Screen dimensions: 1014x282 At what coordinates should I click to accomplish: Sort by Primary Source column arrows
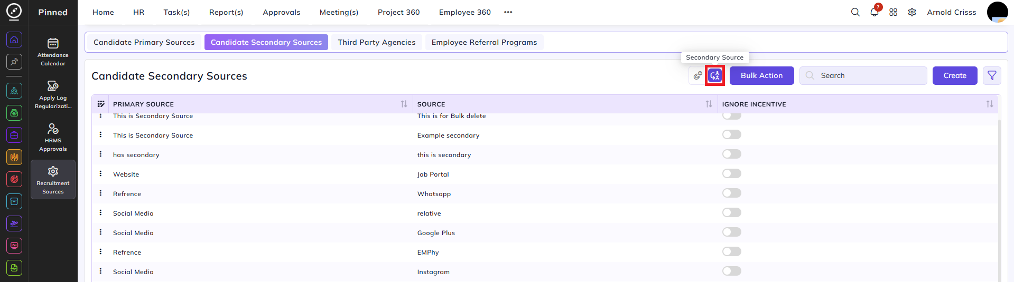click(x=404, y=104)
